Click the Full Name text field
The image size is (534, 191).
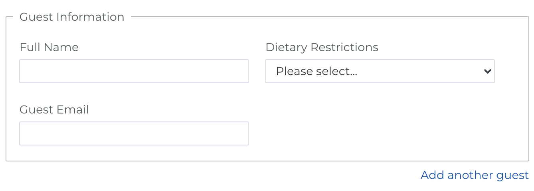click(134, 71)
